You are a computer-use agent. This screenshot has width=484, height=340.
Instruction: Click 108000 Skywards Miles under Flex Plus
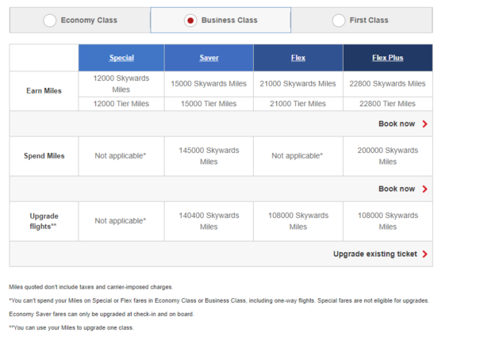click(x=387, y=221)
